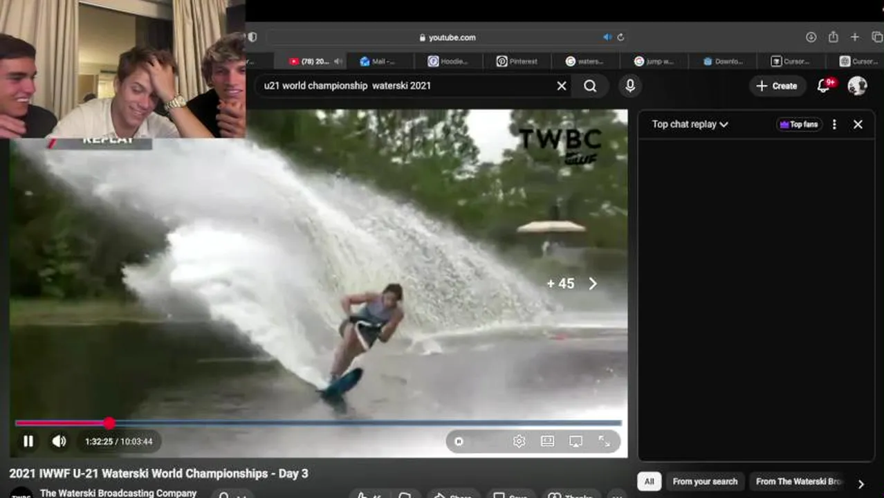Expand the Top chat replay dropdown
The image size is (884, 498).
[x=690, y=124]
